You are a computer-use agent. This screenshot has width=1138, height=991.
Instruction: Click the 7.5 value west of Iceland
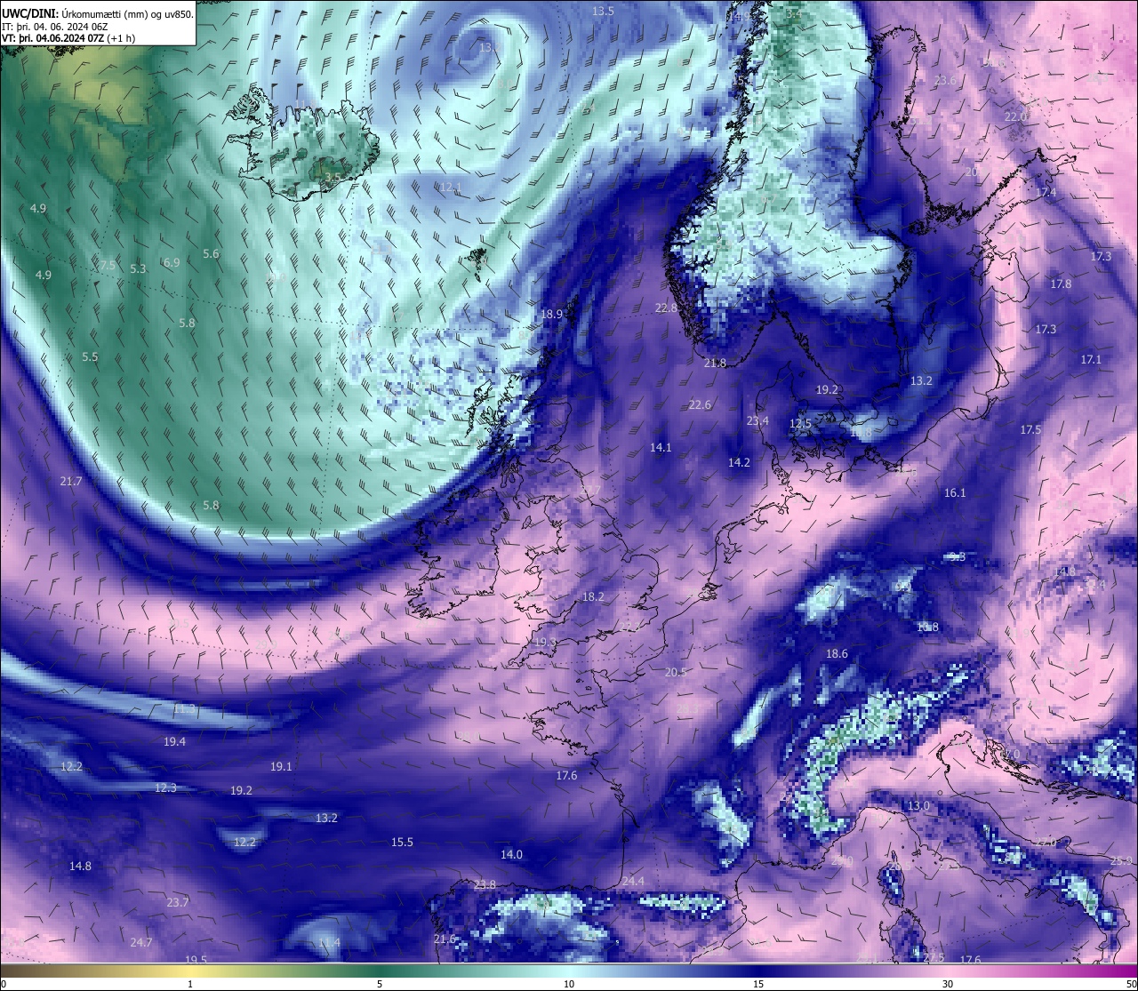click(108, 265)
